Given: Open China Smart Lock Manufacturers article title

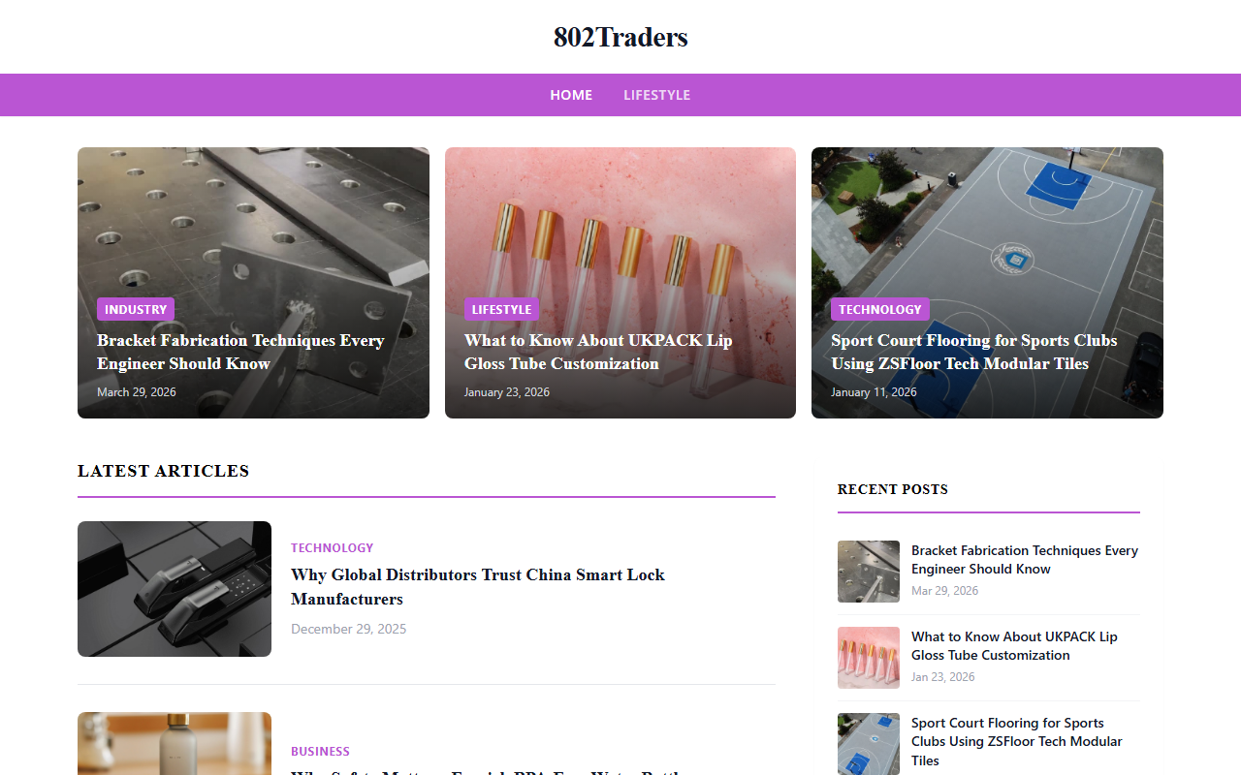Looking at the screenshot, I should pyautogui.click(x=478, y=586).
